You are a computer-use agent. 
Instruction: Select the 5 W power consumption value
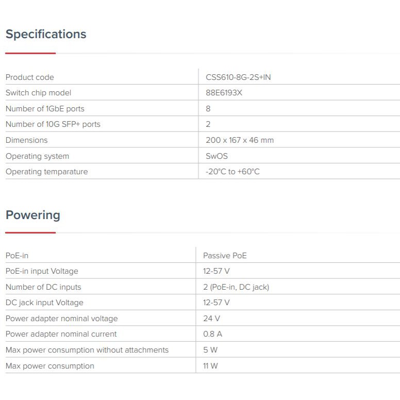(210, 350)
